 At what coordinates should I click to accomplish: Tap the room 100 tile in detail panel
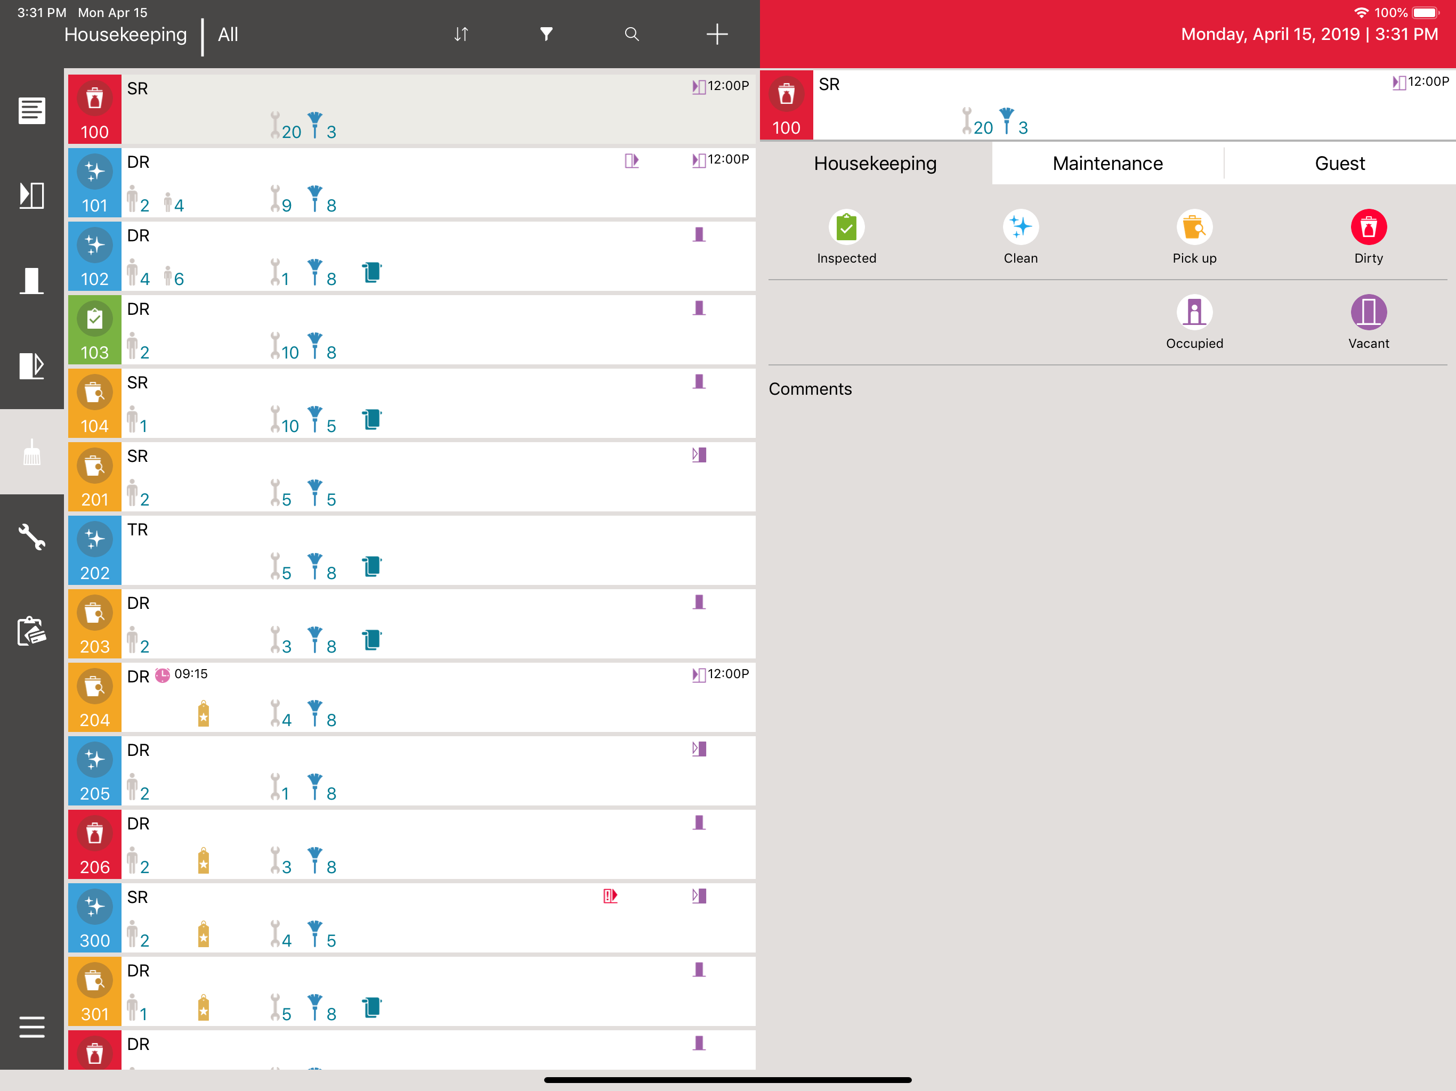(x=787, y=105)
